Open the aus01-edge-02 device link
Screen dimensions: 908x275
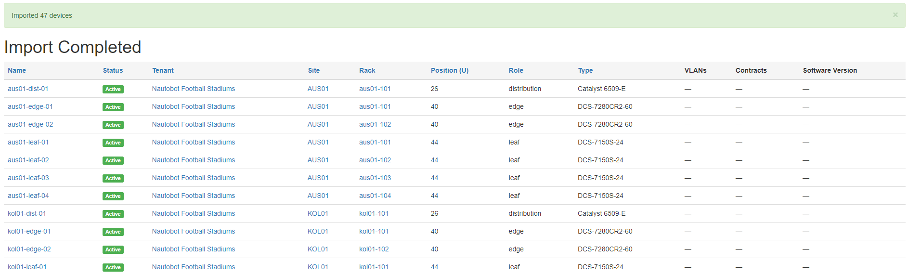[30, 124]
